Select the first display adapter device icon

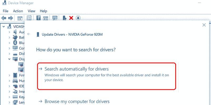[21, 65]
